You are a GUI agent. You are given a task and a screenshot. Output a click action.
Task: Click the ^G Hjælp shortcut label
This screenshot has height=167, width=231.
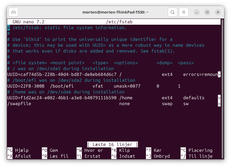coord(18,150)
